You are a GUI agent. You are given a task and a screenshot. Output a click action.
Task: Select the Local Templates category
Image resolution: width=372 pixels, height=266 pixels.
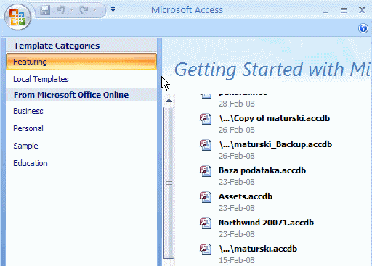click(81, 79)
